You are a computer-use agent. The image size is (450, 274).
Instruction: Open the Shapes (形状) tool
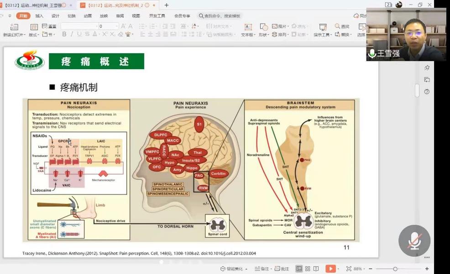(x=263, y=27)
